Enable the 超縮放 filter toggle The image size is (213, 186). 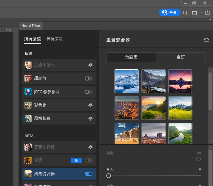pos(88,78)
